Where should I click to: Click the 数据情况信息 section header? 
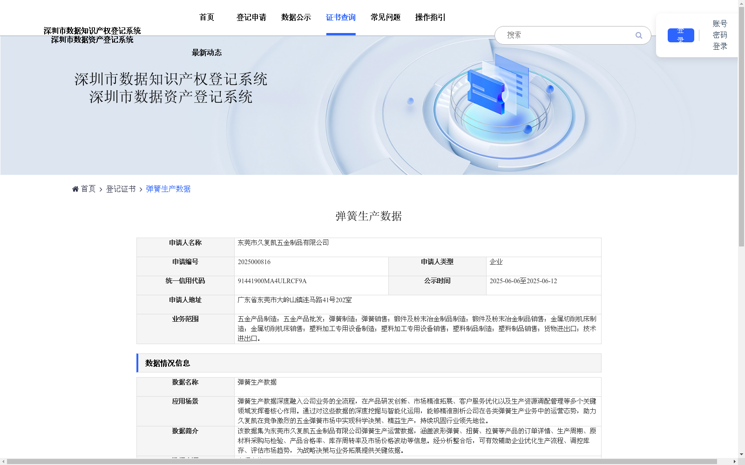click(369, 363)
